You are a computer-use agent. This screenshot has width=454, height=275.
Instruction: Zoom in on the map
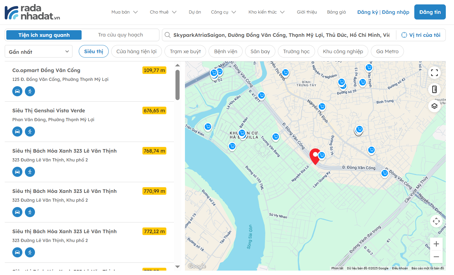436,244
